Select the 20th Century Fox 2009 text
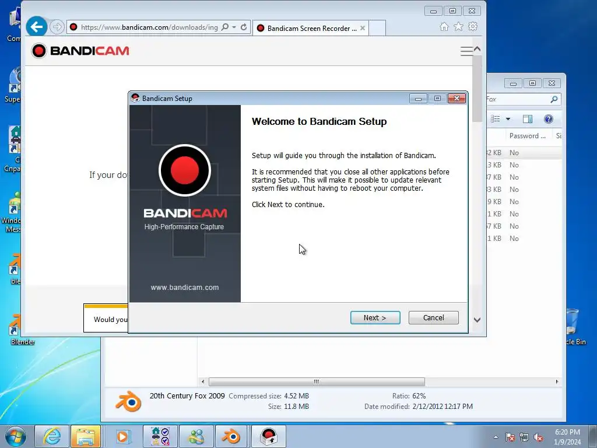Screen dimensions: 597x448 coord(187,396)
